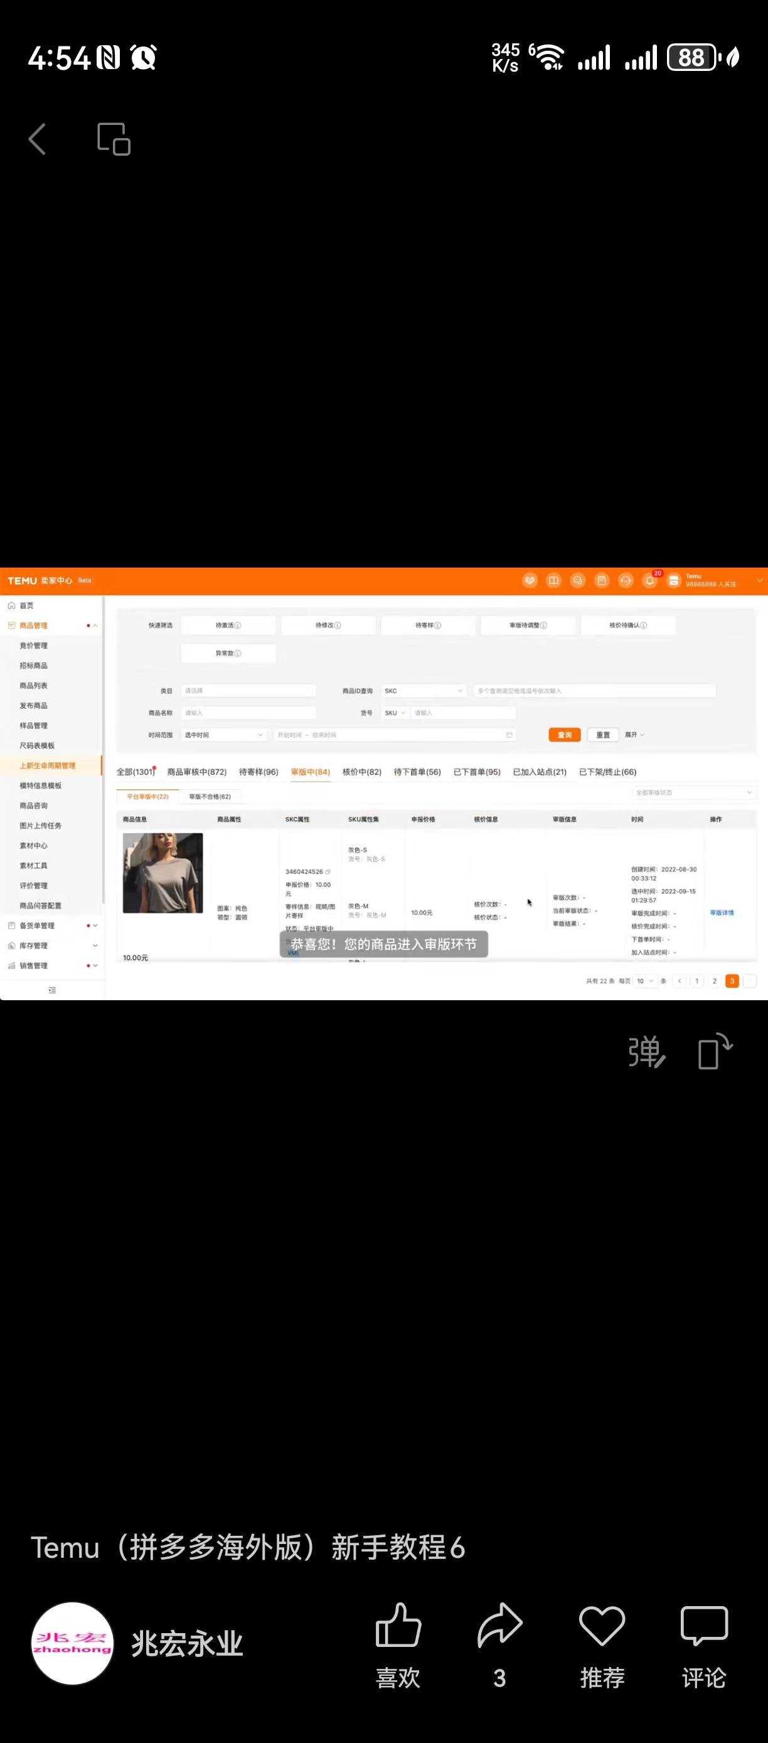768x1743 pixels.
Task: Expand the 销售管理 sidebar section
Action: pos(95,966)
